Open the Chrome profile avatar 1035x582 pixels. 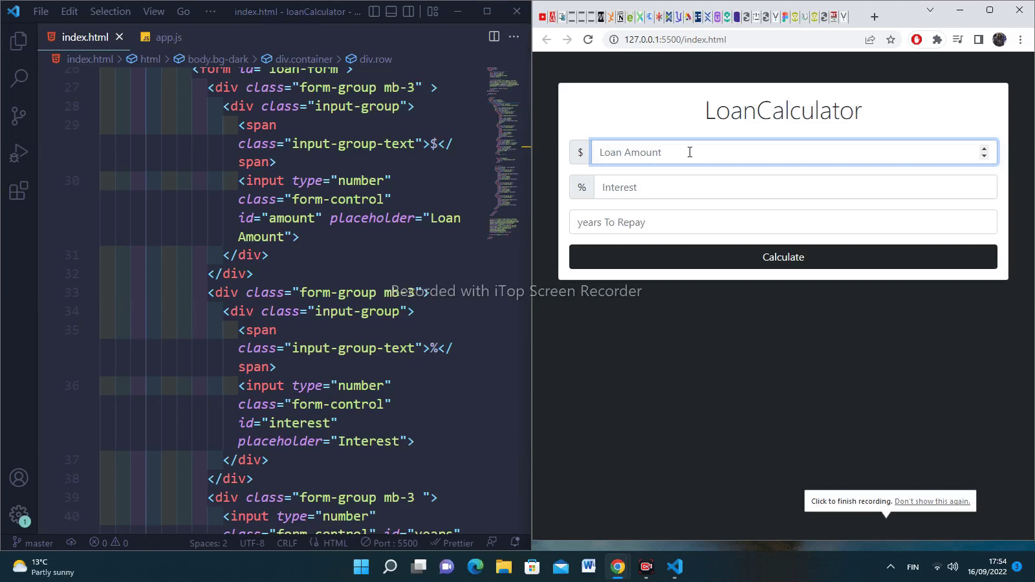click(999, 39)
